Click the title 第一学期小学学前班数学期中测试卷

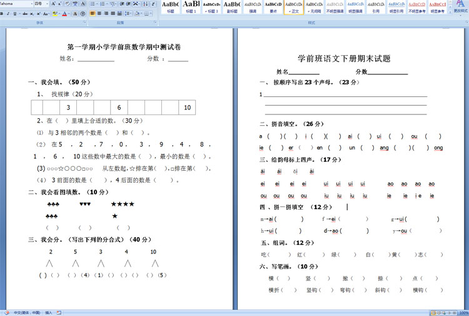pyautogui.click(x=124, y=47)
